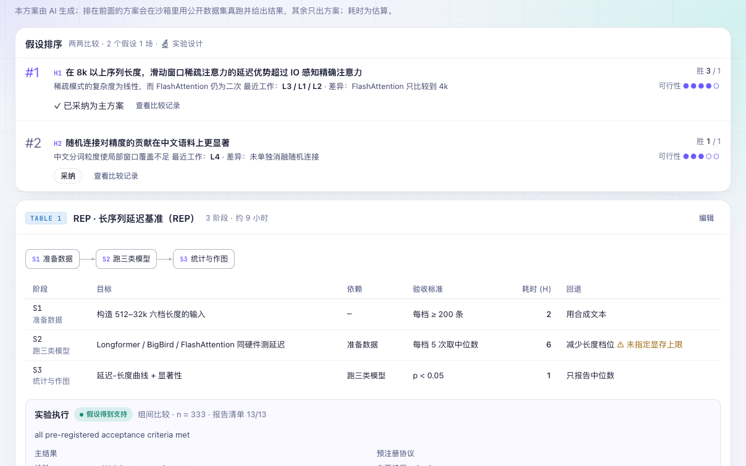
Task: Click the 阶段 column header
Action: tap(40, 289)
